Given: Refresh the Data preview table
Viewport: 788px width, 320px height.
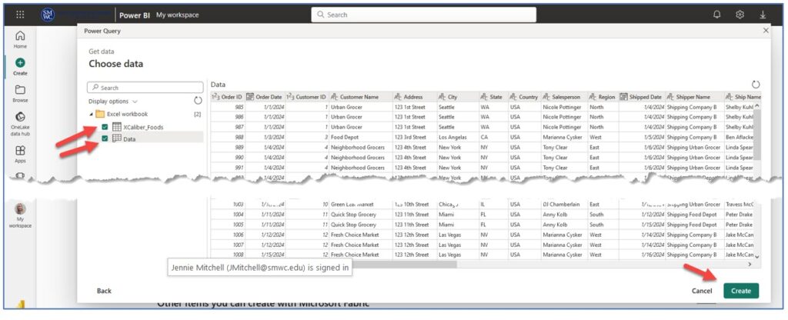Looking at the screenshot, I should point(756,85).
